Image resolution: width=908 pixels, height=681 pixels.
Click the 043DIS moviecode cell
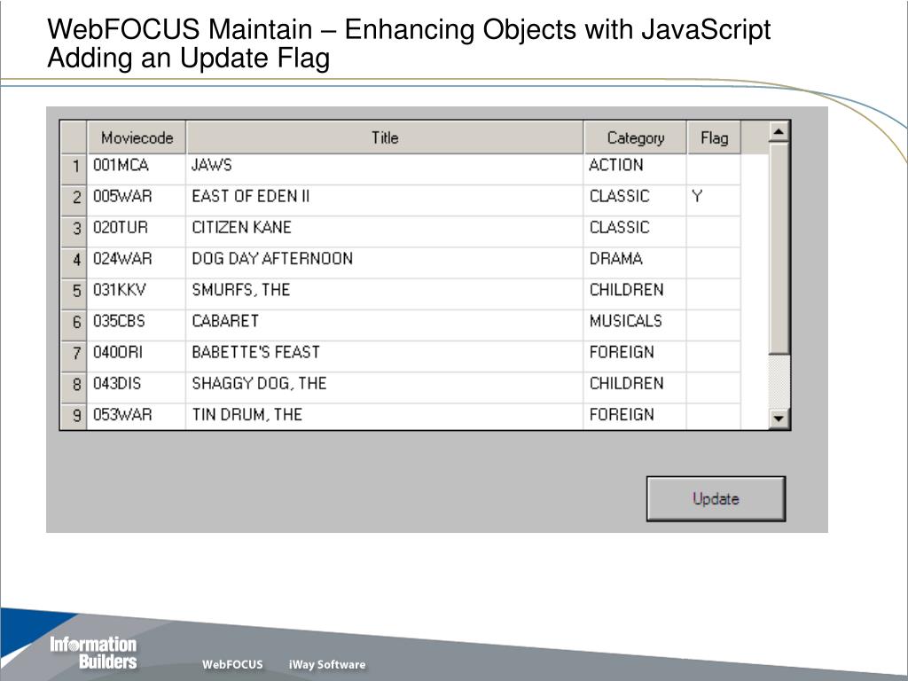click(137, 388)
